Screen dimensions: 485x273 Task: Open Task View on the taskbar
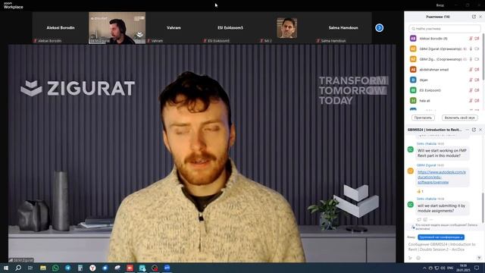click(x=30, y=268)
